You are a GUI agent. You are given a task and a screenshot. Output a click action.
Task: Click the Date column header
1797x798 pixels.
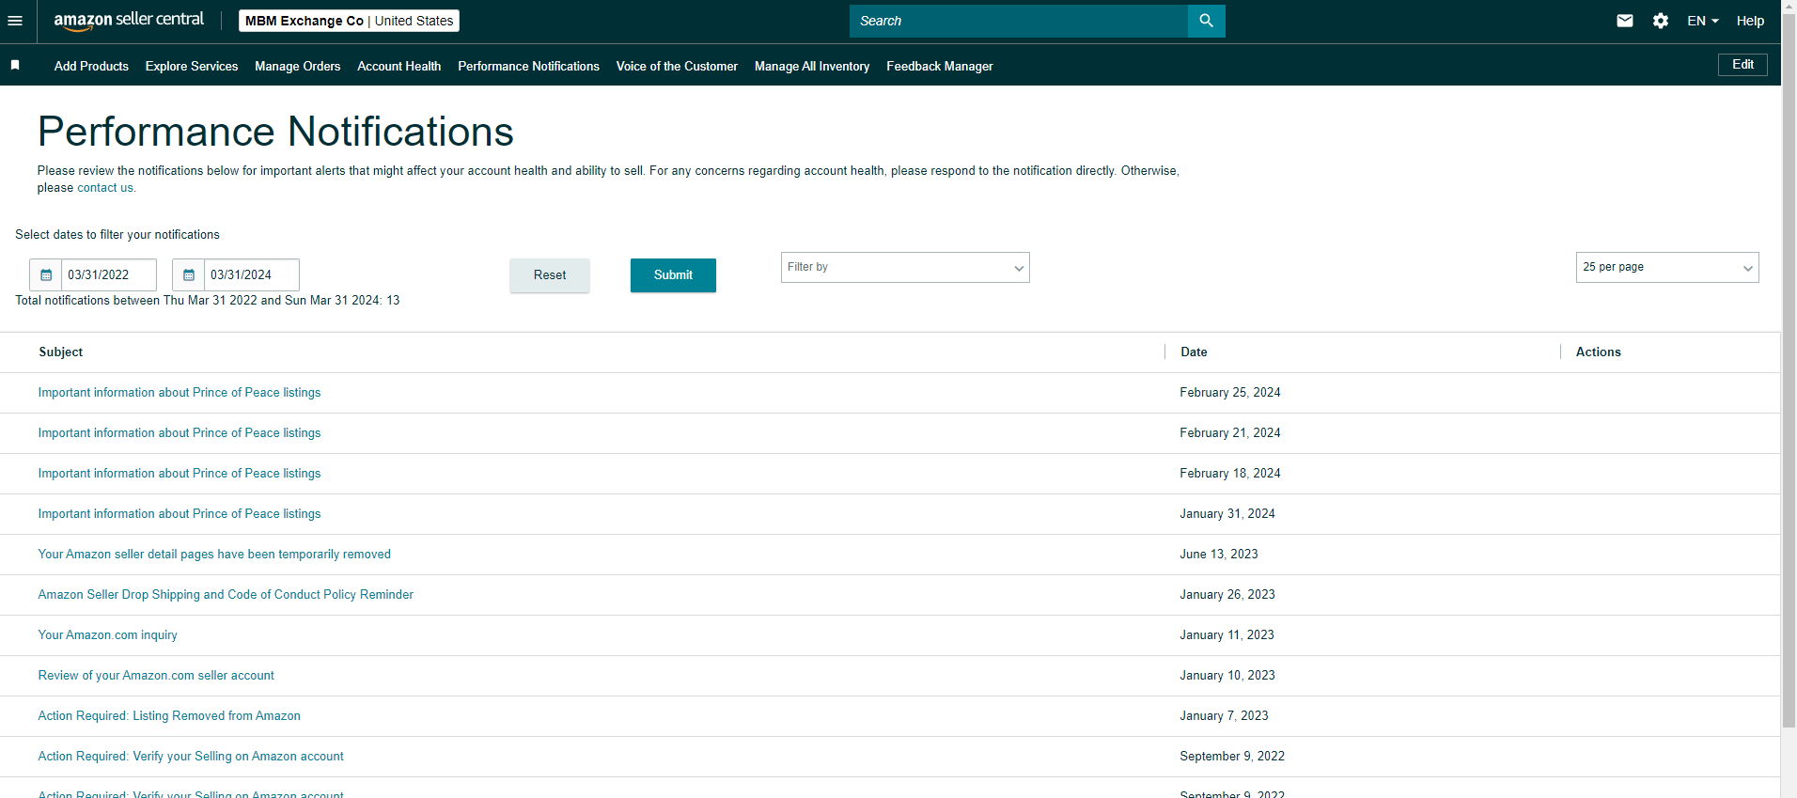(x=1194, y=352)
